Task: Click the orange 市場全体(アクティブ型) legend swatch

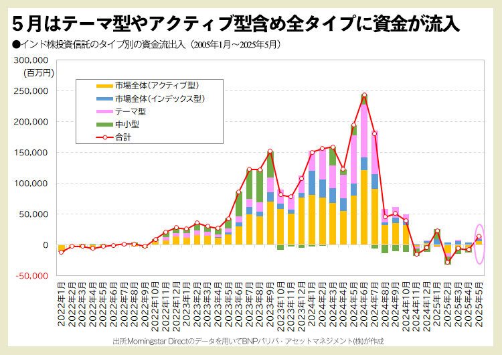Action: click(x=104, y=86)
